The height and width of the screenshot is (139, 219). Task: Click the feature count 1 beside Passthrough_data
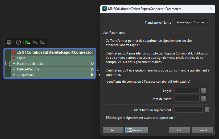click(x=98, y=64)
